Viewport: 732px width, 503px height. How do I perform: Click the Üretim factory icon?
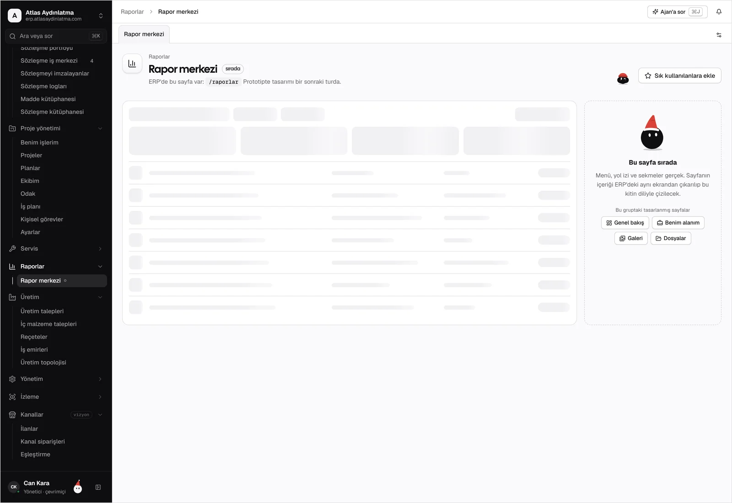click(12, 297)
